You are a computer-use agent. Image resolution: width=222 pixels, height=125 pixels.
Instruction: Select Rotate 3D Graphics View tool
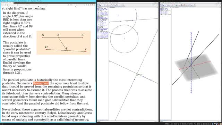click(x=194, y=5)
